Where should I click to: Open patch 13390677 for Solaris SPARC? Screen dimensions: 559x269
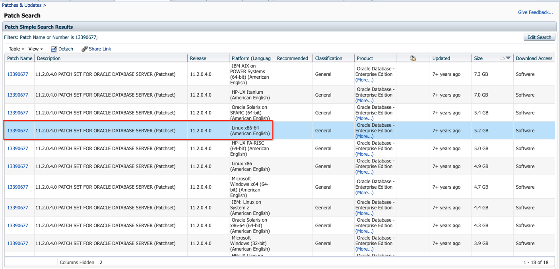(17, 113)
